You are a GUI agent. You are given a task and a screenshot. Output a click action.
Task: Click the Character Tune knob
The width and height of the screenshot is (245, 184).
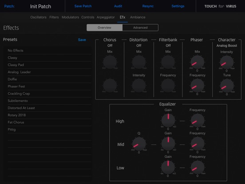pos(227,86)
